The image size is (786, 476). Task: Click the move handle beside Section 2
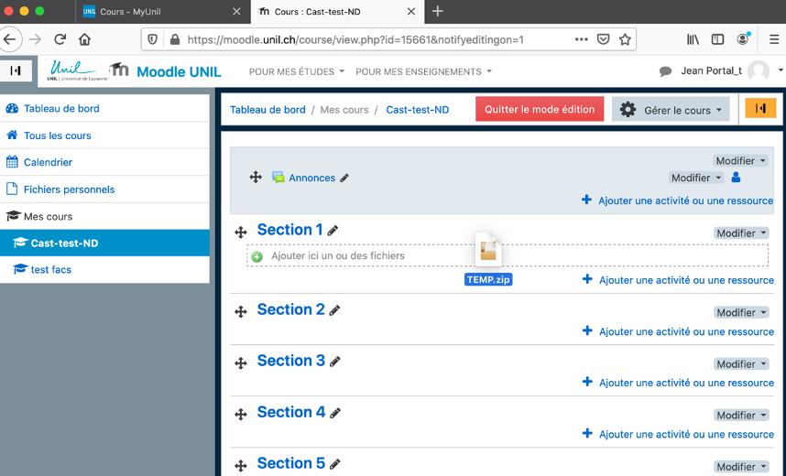click(241, 312)
